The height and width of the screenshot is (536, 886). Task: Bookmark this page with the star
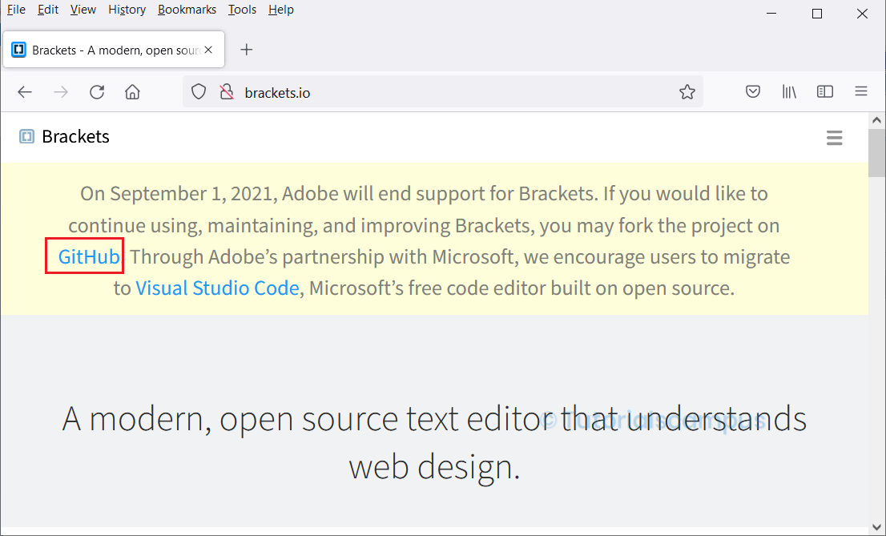coord(687,91)
